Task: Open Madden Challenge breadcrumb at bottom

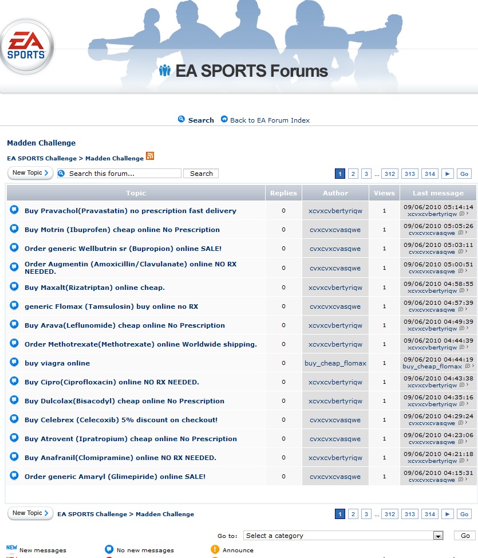Action: coord(165,514)
